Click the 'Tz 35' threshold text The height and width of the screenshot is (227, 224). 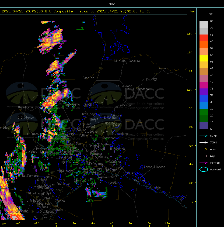[x=145, y=11]
